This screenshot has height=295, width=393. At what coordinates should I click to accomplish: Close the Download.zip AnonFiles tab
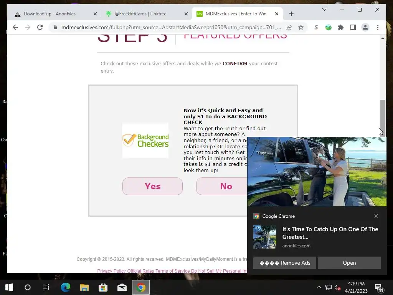point(95,14)
